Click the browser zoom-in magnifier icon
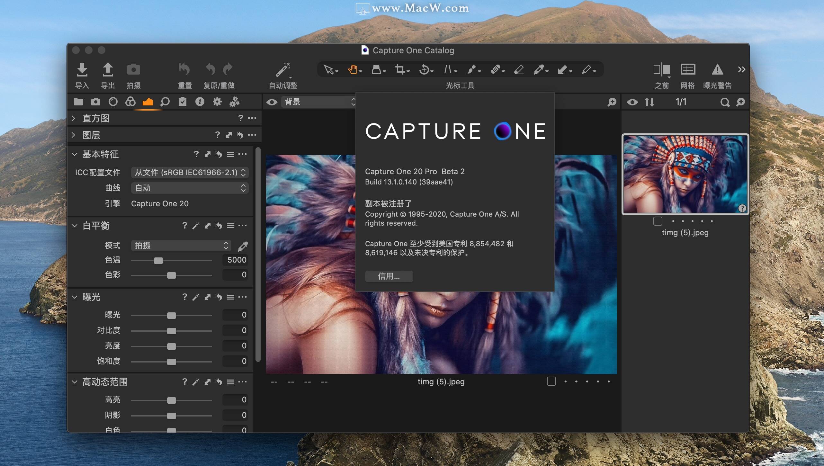 point(740,102)
